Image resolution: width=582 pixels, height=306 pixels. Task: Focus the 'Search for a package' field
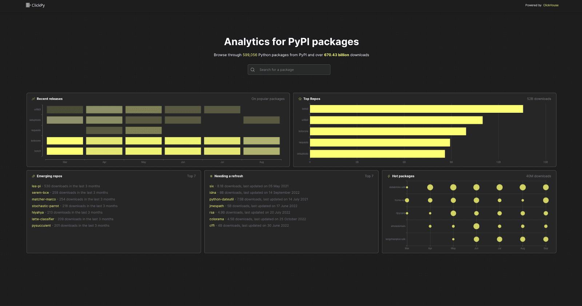[289, 70]
